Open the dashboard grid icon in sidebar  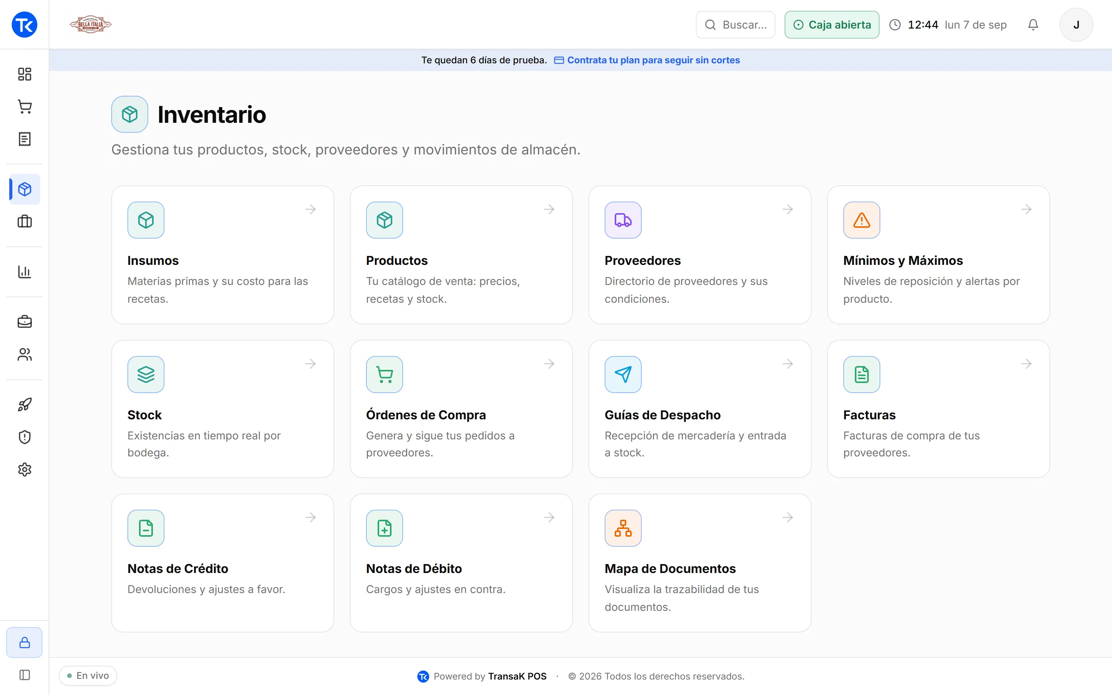(x=24, y=74)
